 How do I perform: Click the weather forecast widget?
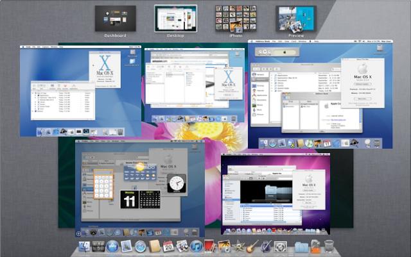coord(140,172)
